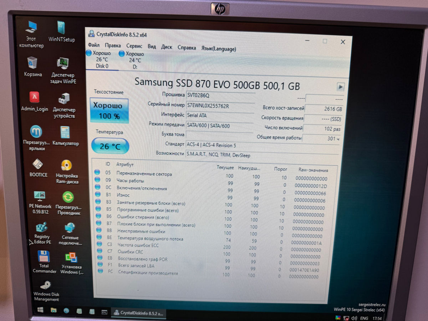Click the next disk arrow button
Image resolution: width=428 pixels, height=321 pixels.
coord(340,87)
